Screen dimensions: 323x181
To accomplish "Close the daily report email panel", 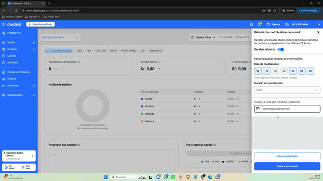I will coord(318,32).
